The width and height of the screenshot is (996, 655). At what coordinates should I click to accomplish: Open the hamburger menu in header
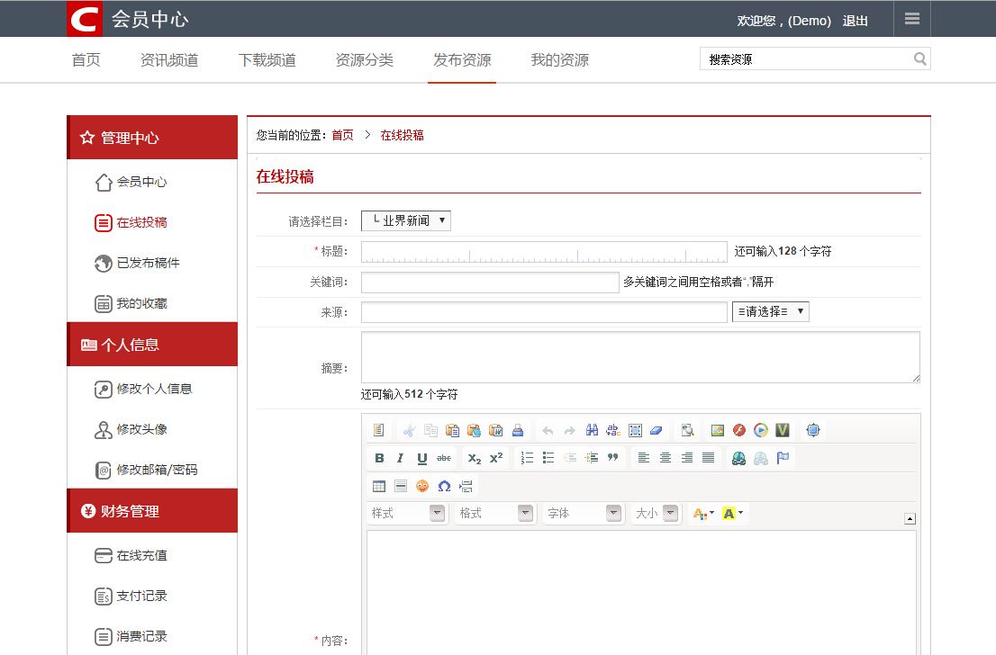(x=912, y=18)
